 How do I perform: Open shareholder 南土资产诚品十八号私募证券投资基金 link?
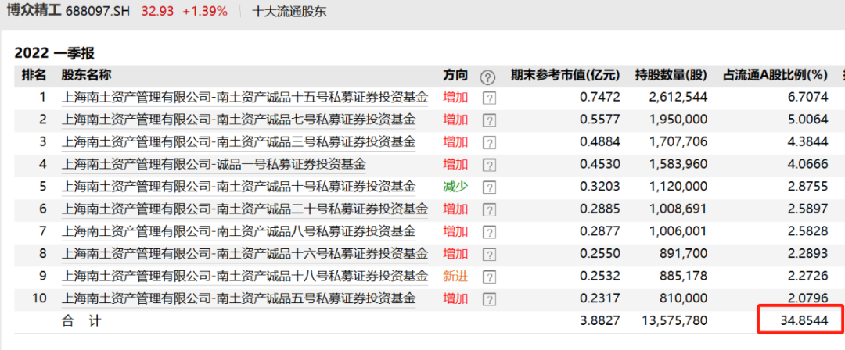coord(245,277)
